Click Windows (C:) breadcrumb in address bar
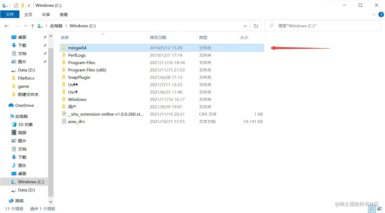This screenshot has width=385, height=213. [x=83, y=26]
